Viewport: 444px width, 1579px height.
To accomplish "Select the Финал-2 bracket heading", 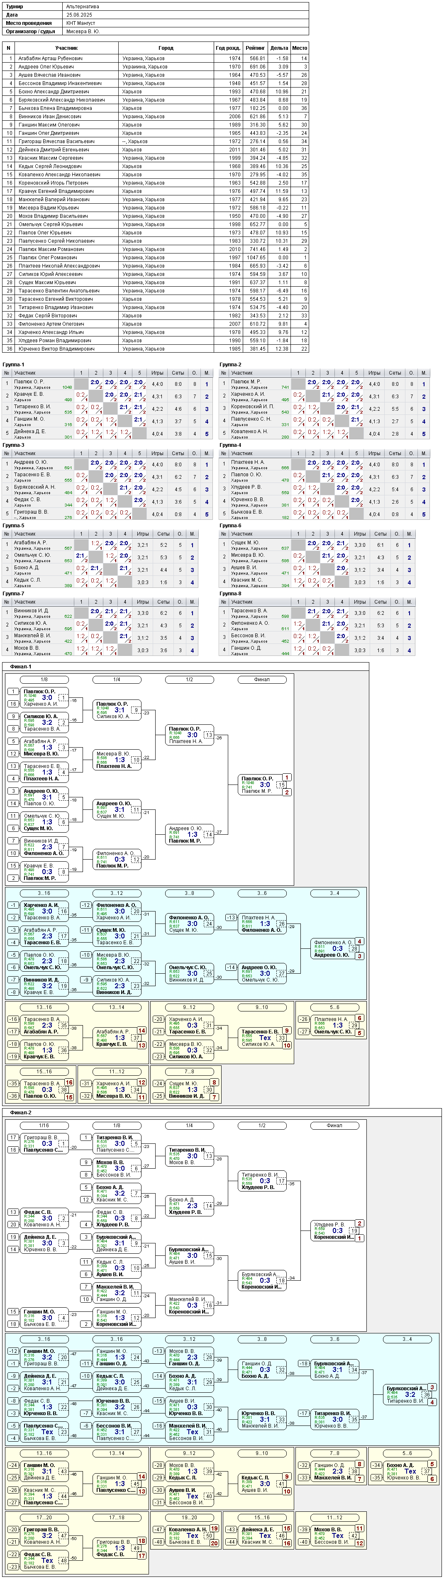I will point(20,1112).
